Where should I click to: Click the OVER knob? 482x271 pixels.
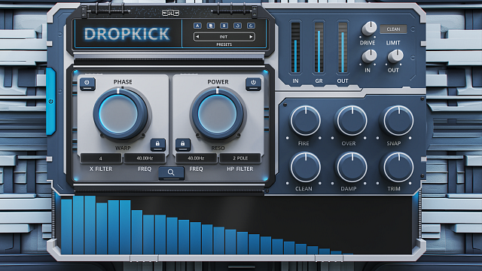[x=352, y=120]
